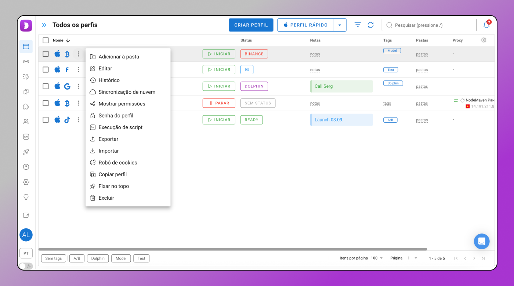Choose Fixar no topo menu item
This screenshot has width=514, height=286.
tap(128, 186)
